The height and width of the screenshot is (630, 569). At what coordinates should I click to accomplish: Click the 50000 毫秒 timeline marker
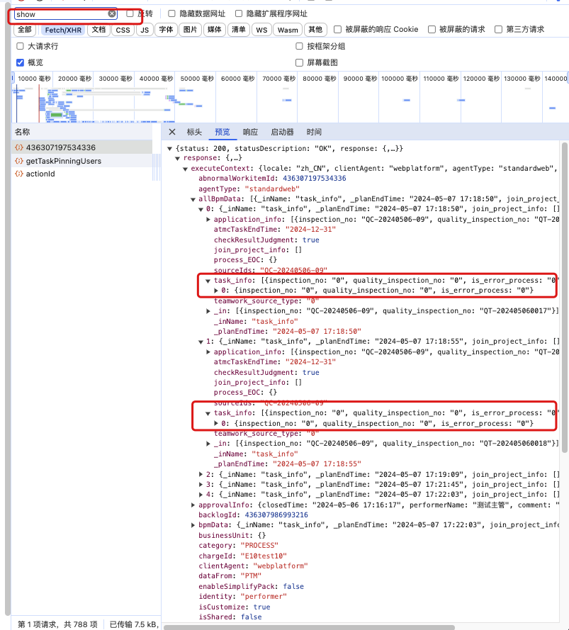point(197,79)
